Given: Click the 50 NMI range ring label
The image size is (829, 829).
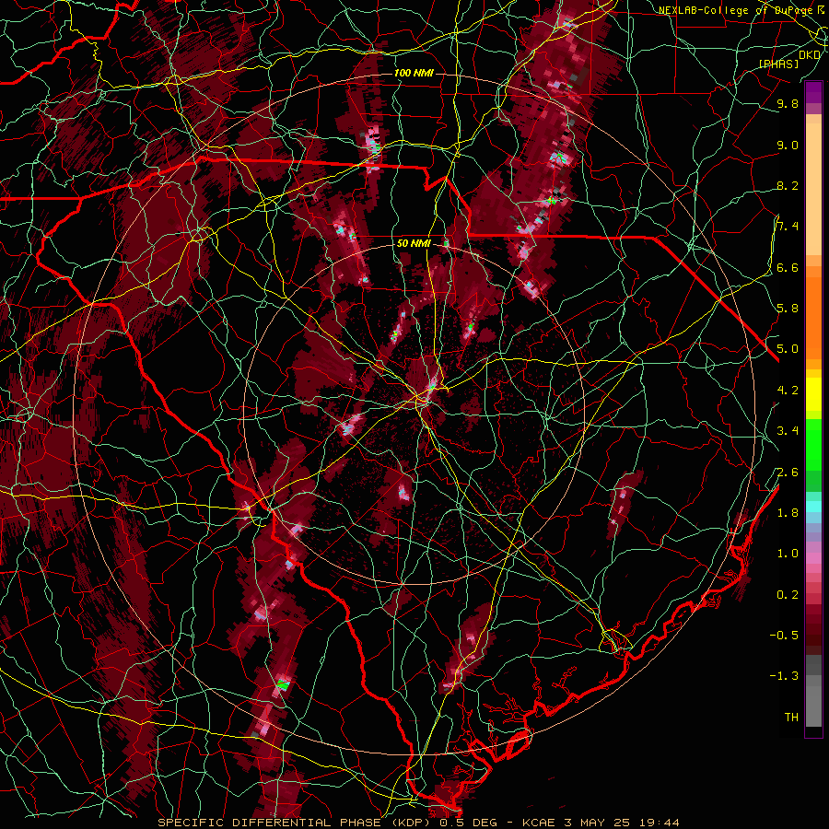Looking at the screenshot, I should point(414,244).
